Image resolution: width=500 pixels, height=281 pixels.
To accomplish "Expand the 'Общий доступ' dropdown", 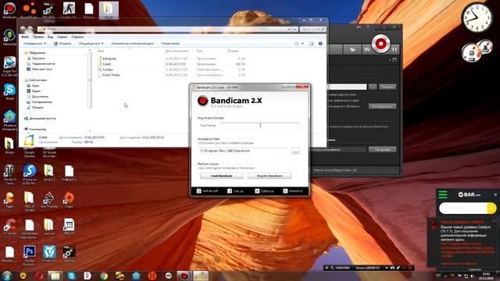I will tap(91, 44).
